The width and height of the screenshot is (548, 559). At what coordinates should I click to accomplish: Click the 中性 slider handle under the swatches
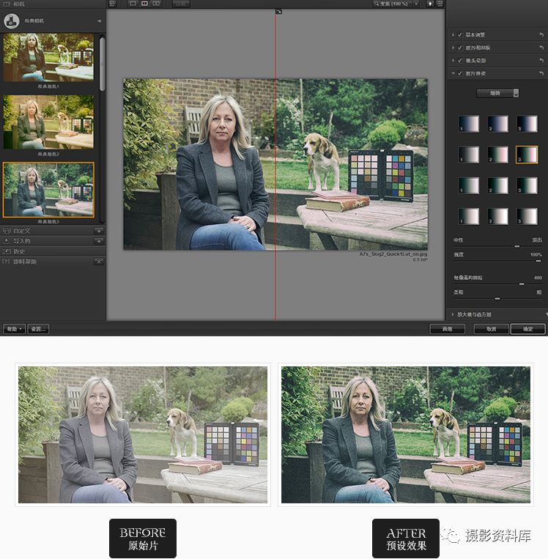(517, 246)
